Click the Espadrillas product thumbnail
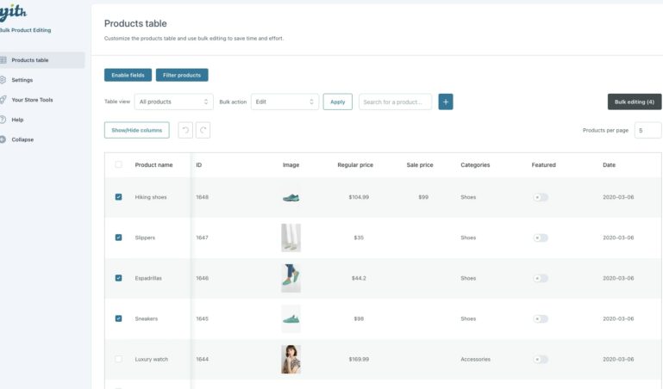Screen dimensions: 663x389 point(291,278)
